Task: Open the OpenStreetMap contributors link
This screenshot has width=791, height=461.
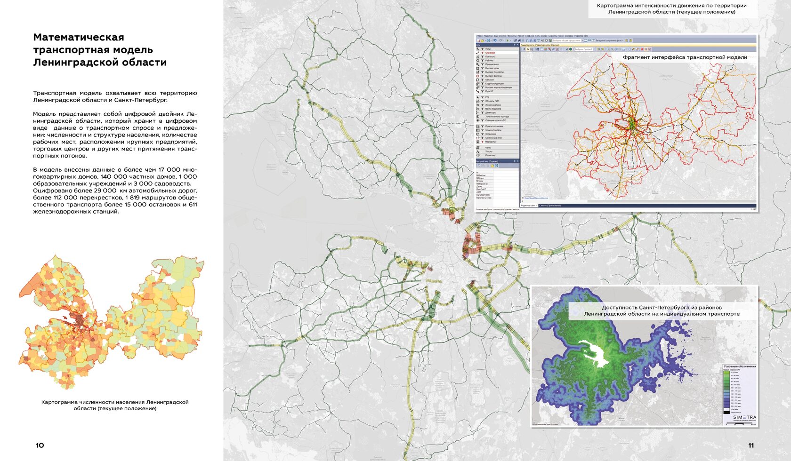Action: (536, 198)
